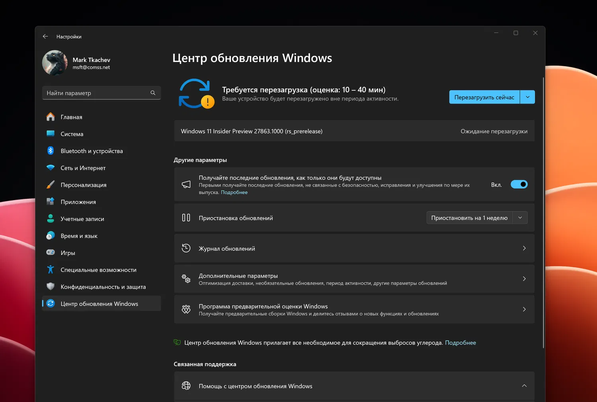Click the search magnifier in Найти параметр
This screenshot has height=402, width=597.
tap(153, 93)
